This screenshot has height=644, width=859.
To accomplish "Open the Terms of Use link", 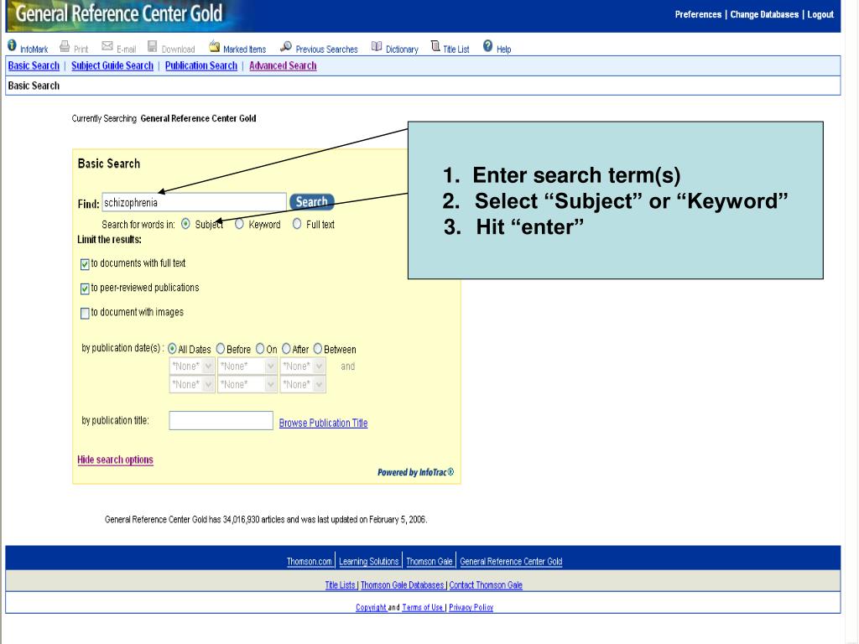I will [423, 607].
